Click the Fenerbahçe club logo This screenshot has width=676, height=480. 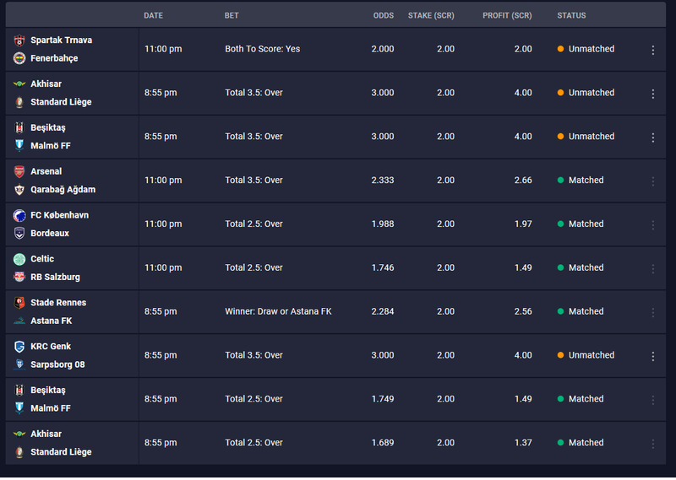point(19,58)
